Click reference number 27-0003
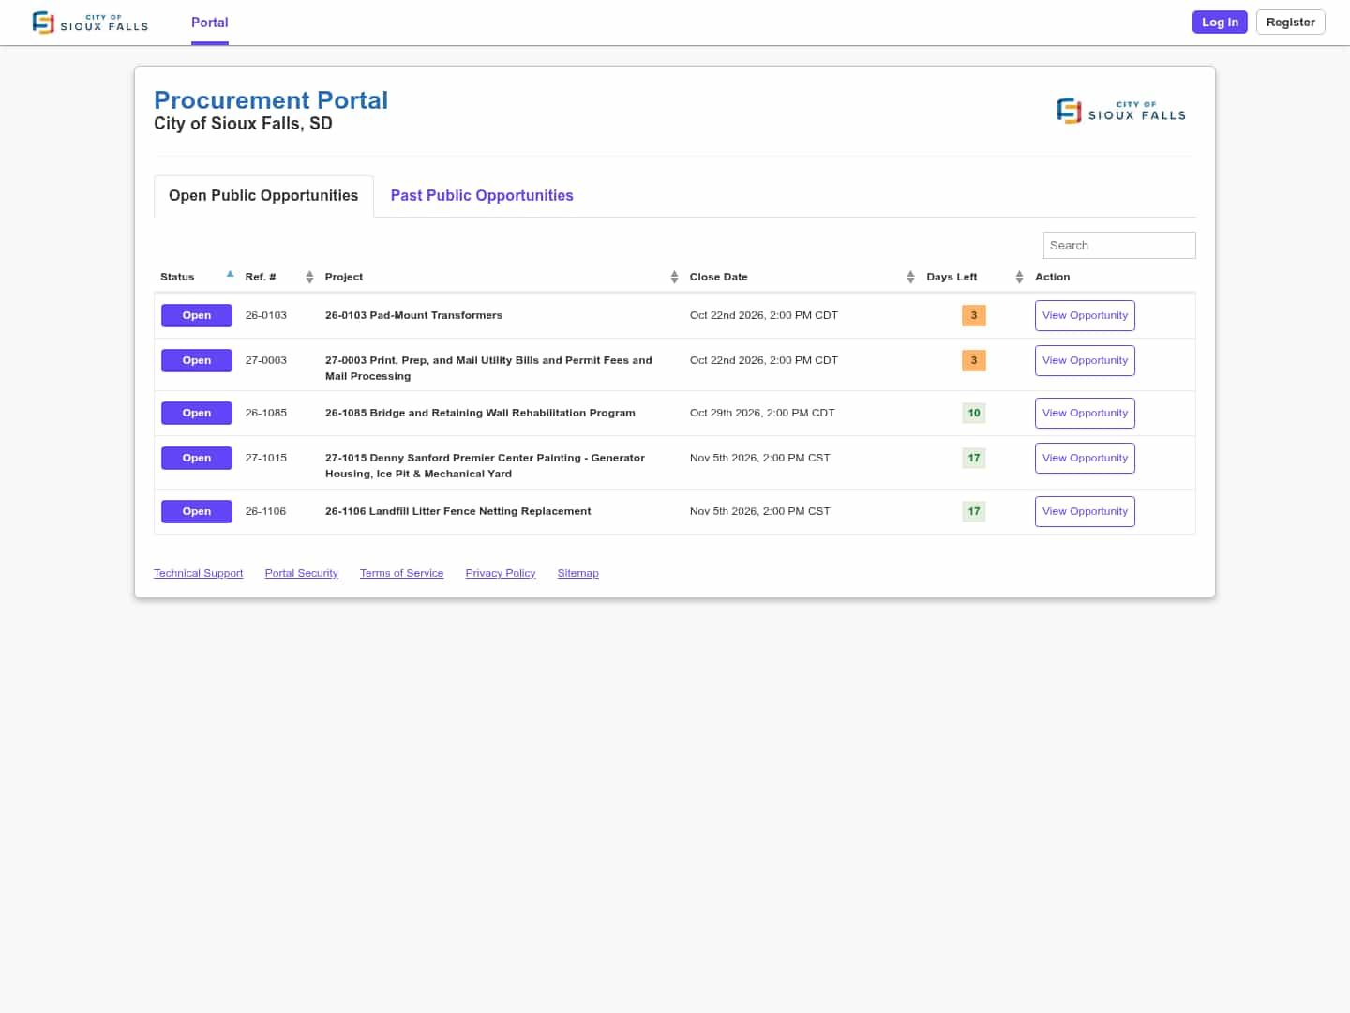 (x=266, y=360)
